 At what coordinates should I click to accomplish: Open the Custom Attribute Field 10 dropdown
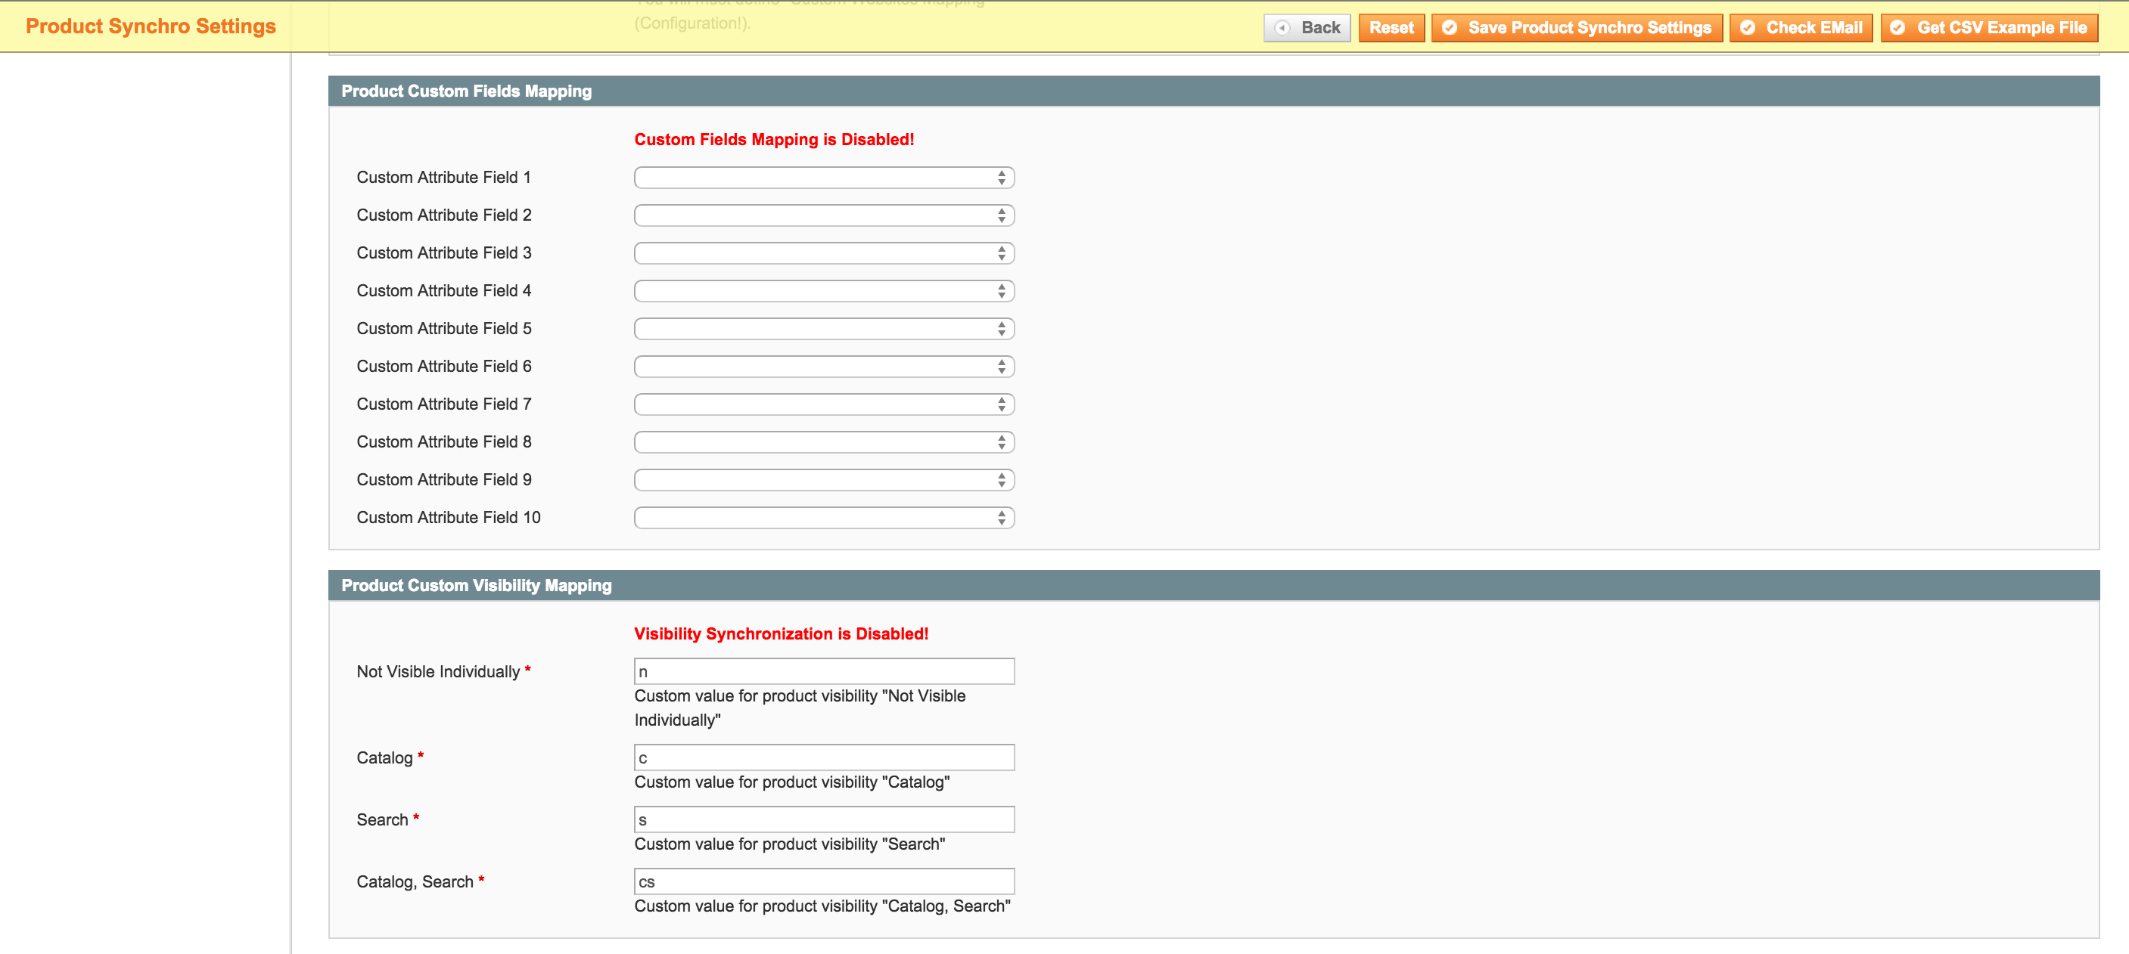[x=824, y=518]
